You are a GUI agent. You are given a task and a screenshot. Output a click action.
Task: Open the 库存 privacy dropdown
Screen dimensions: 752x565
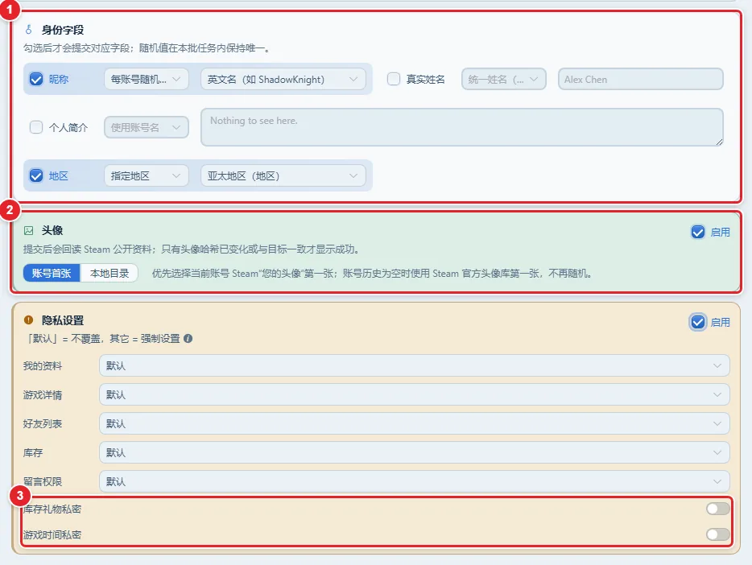pos(415,452)
